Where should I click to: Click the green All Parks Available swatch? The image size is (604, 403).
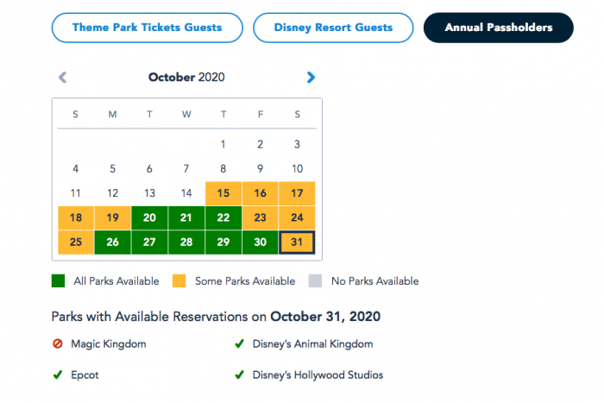click(58, 280)
